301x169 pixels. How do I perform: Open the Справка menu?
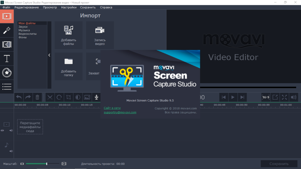106,7
